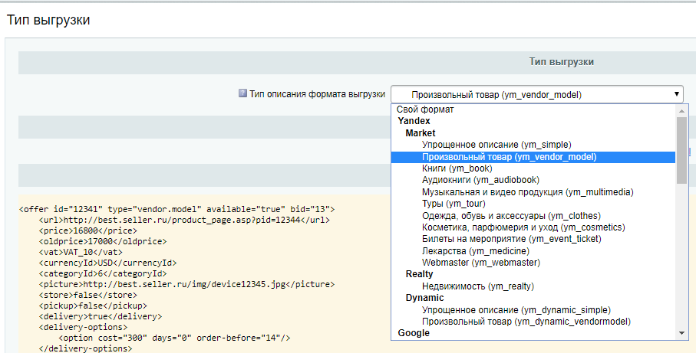Click the <picture> URL line
Image resolution: width=696 pixels, height=353 pixels.
point(186,284)
